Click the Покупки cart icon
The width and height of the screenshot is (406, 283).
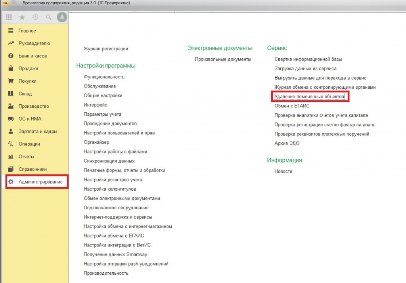pos(11,81)
